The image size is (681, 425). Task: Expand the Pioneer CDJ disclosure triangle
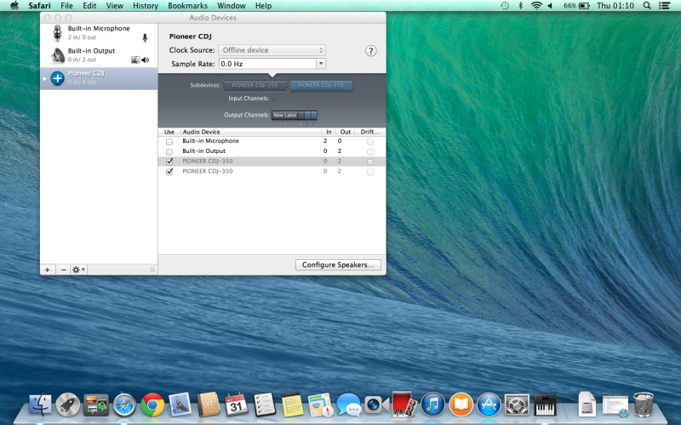[45, 78]
